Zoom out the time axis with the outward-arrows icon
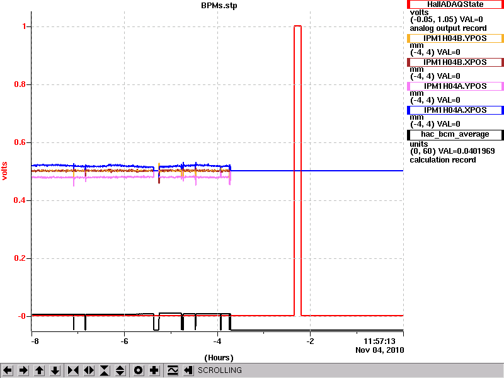504x378 pixels. (x=89, y=370)
